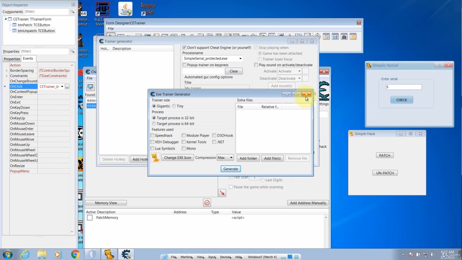This screenshot has width=462, height=260.
Task: Collapse the CETrainer tree node
Action: [6, 19]
